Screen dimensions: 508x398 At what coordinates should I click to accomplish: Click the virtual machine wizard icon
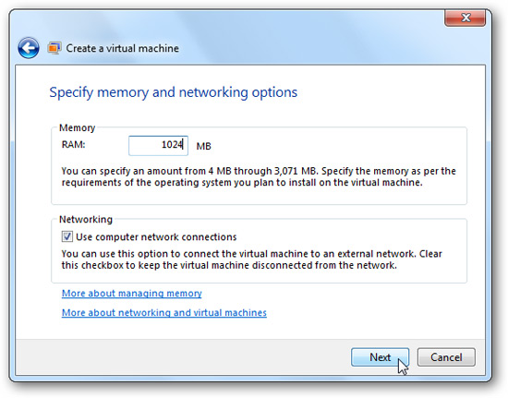coord(54,48)
